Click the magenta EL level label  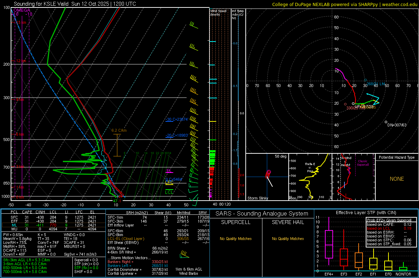pos(169,171)
